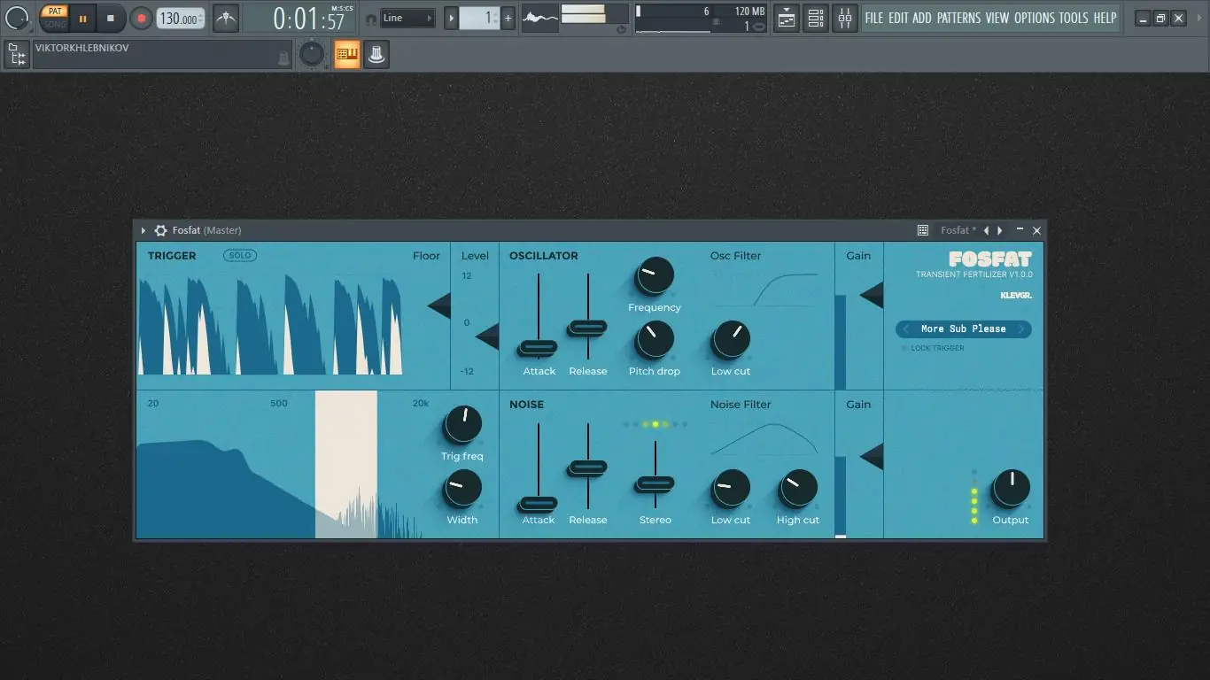Click the waveform oscilloscope display
Screen dimensions: 1210x680
click(x=540, y=18)
